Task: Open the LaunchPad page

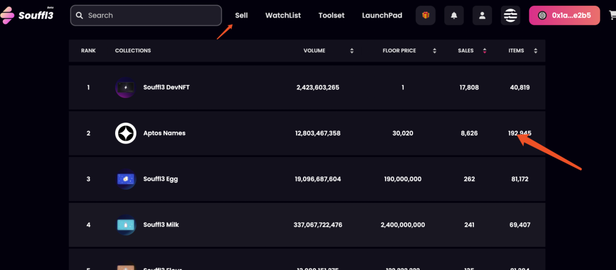Action: 382,15
